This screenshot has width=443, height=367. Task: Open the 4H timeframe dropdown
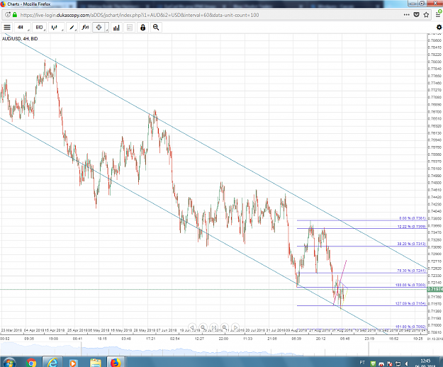click(22, 28)
